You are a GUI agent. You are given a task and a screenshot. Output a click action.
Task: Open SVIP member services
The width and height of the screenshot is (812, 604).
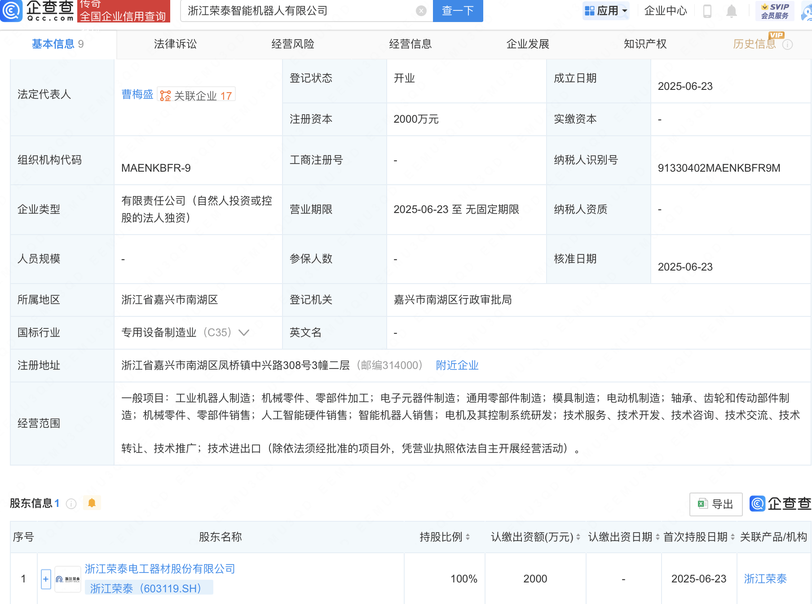click(x=775, y=11)
